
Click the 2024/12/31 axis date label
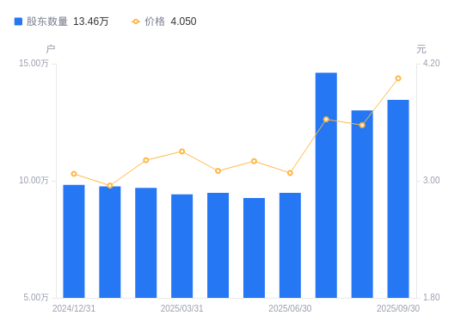(74, 308)
